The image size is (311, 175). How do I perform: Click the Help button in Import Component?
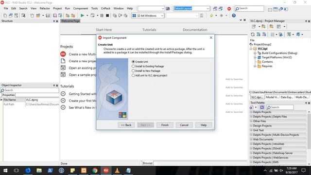204,125
